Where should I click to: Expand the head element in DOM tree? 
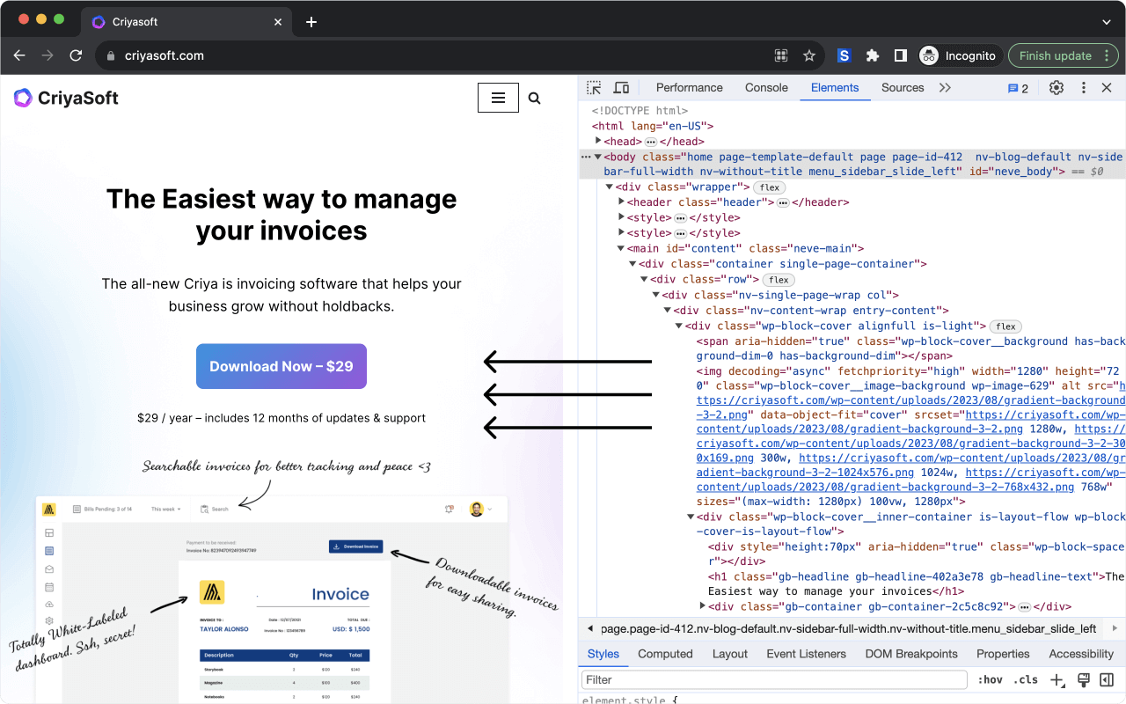(x=599, y=141)
